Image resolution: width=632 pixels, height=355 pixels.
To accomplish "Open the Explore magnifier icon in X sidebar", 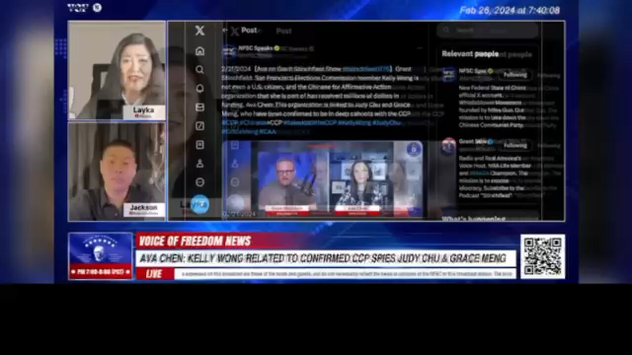I will pos(199,70).
